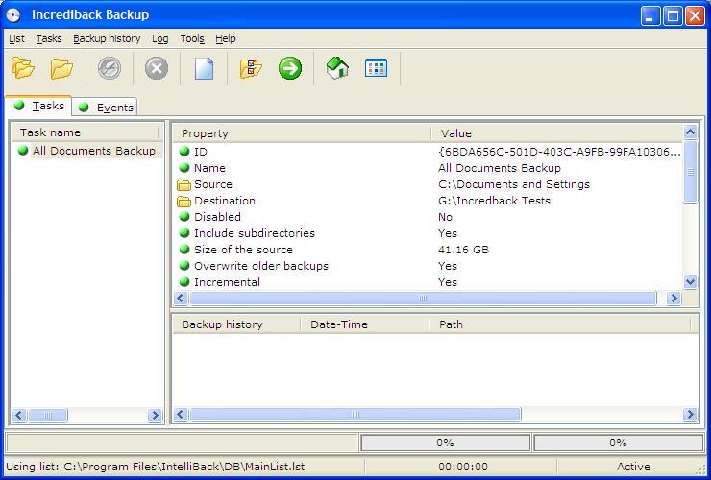Click backup history horizontal scrollbar thumb
Screen dimensions: 711x480
[x=355, y=414]
